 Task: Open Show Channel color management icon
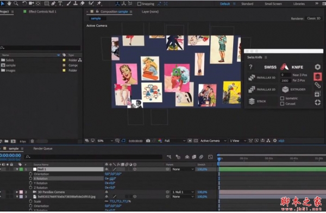click(160, 141)
